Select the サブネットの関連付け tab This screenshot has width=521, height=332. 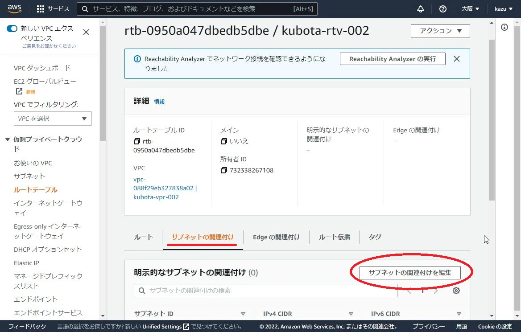pyautogui.click(x=203, y=237)
